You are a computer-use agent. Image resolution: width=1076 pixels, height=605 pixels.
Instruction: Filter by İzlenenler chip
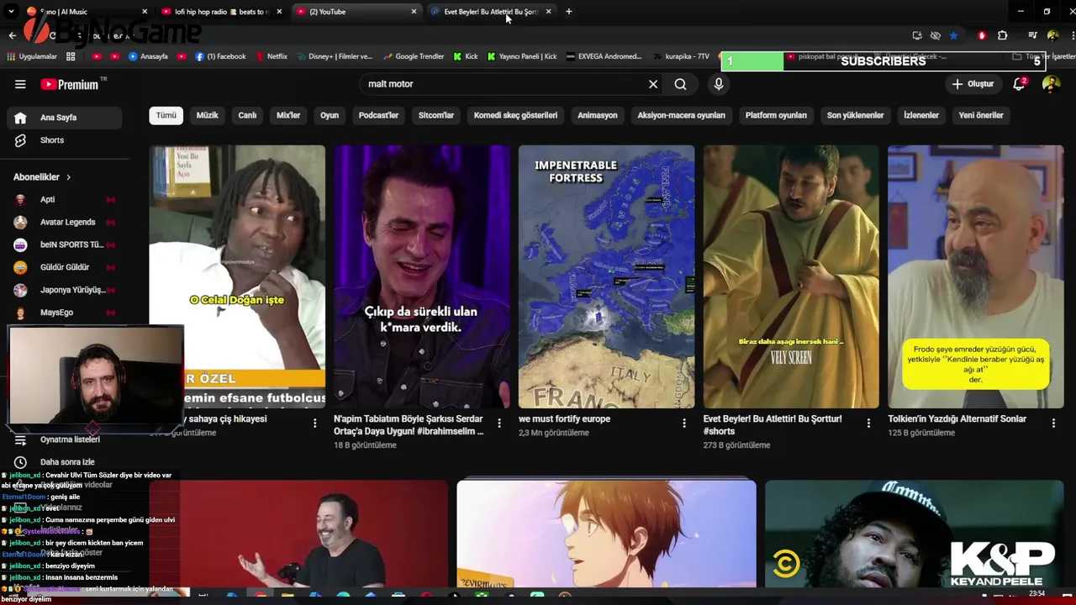tap(921, 115)
